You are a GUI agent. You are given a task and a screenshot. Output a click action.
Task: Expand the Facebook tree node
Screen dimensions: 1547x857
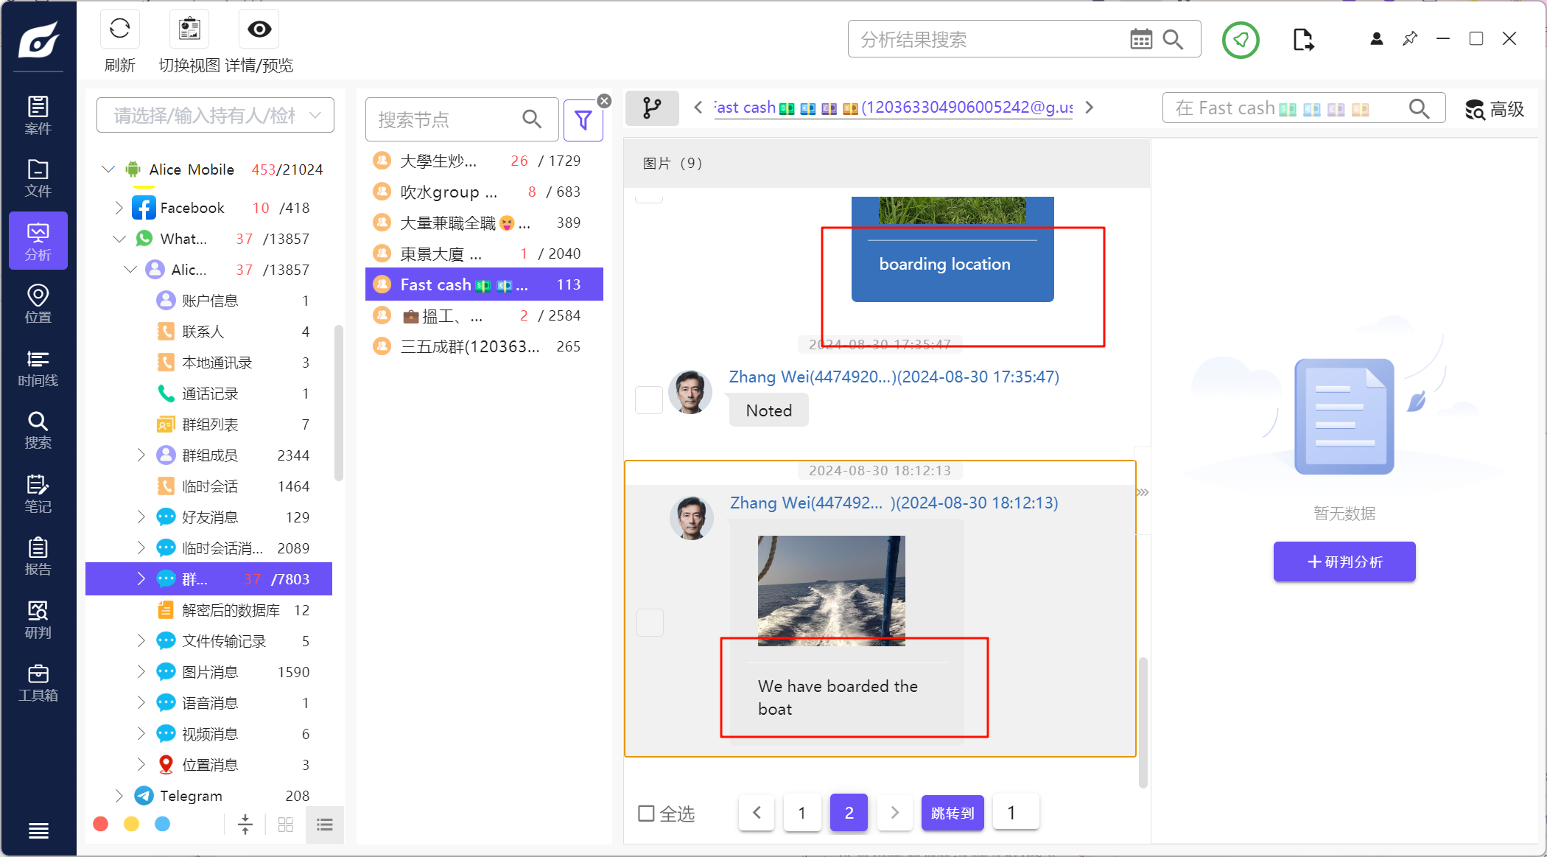[119, 209]
